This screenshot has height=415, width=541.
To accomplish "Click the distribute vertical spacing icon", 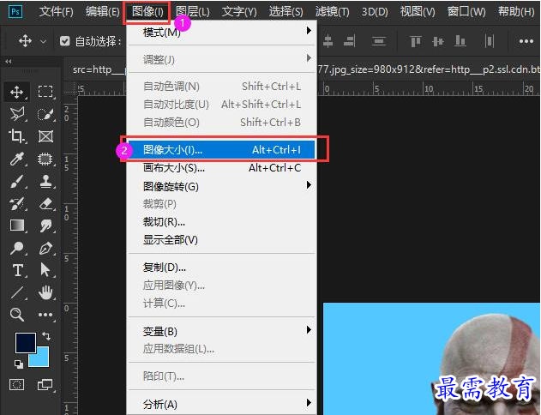I will (378, 41).
